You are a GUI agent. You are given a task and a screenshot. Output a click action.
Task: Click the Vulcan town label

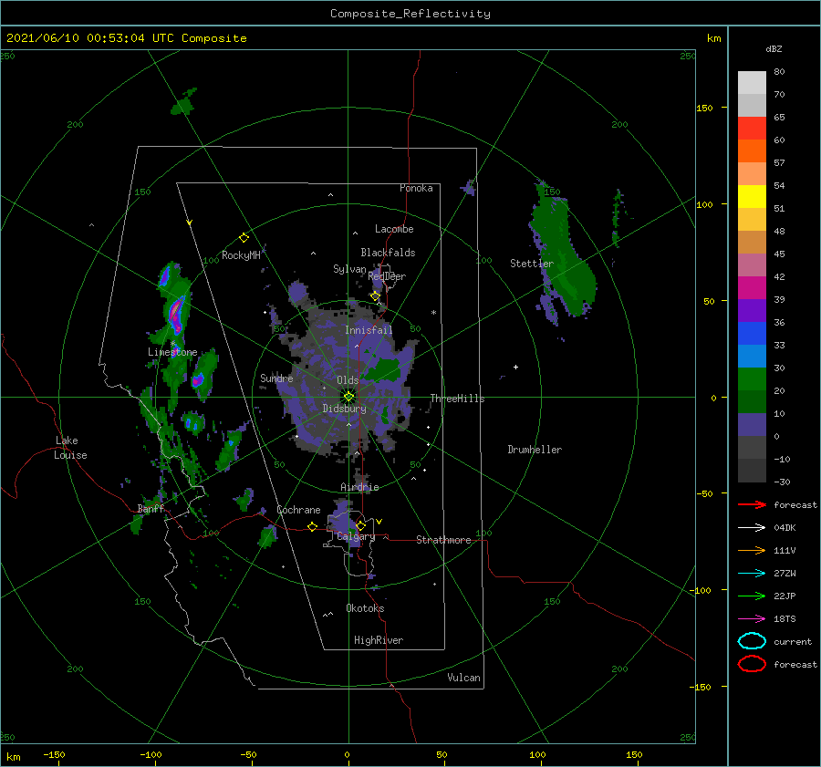(463, 678)
